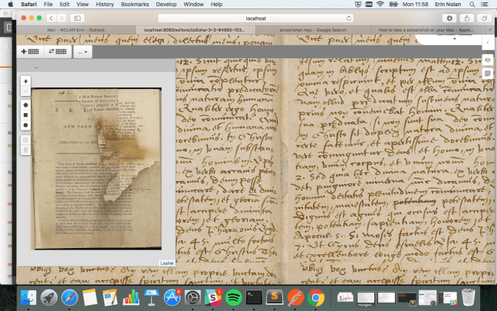Image resolution: width=497 pixels, height=311 pixels.
Task: Click the swap layout grid button
Action: (x=57, y=51)
